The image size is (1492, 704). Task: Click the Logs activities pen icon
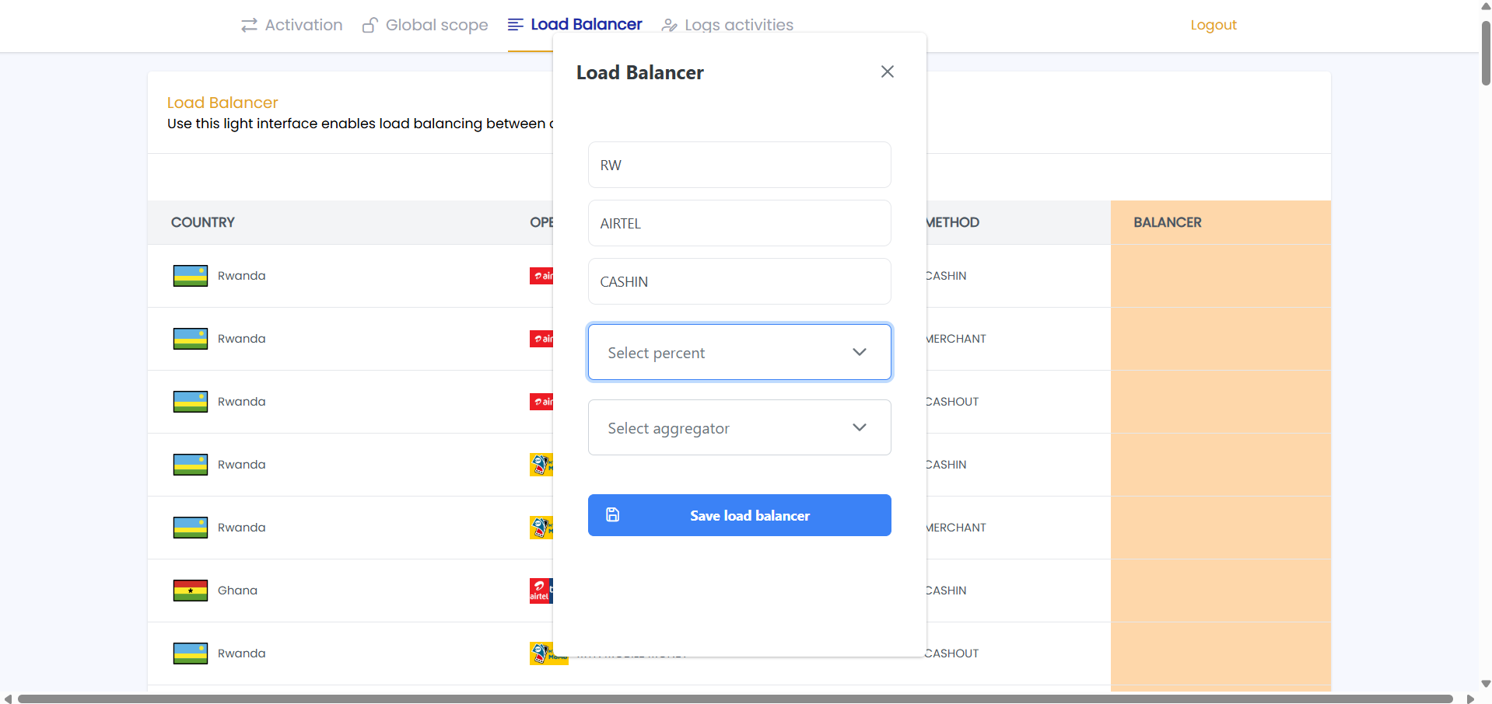click(x=669, y=25)
